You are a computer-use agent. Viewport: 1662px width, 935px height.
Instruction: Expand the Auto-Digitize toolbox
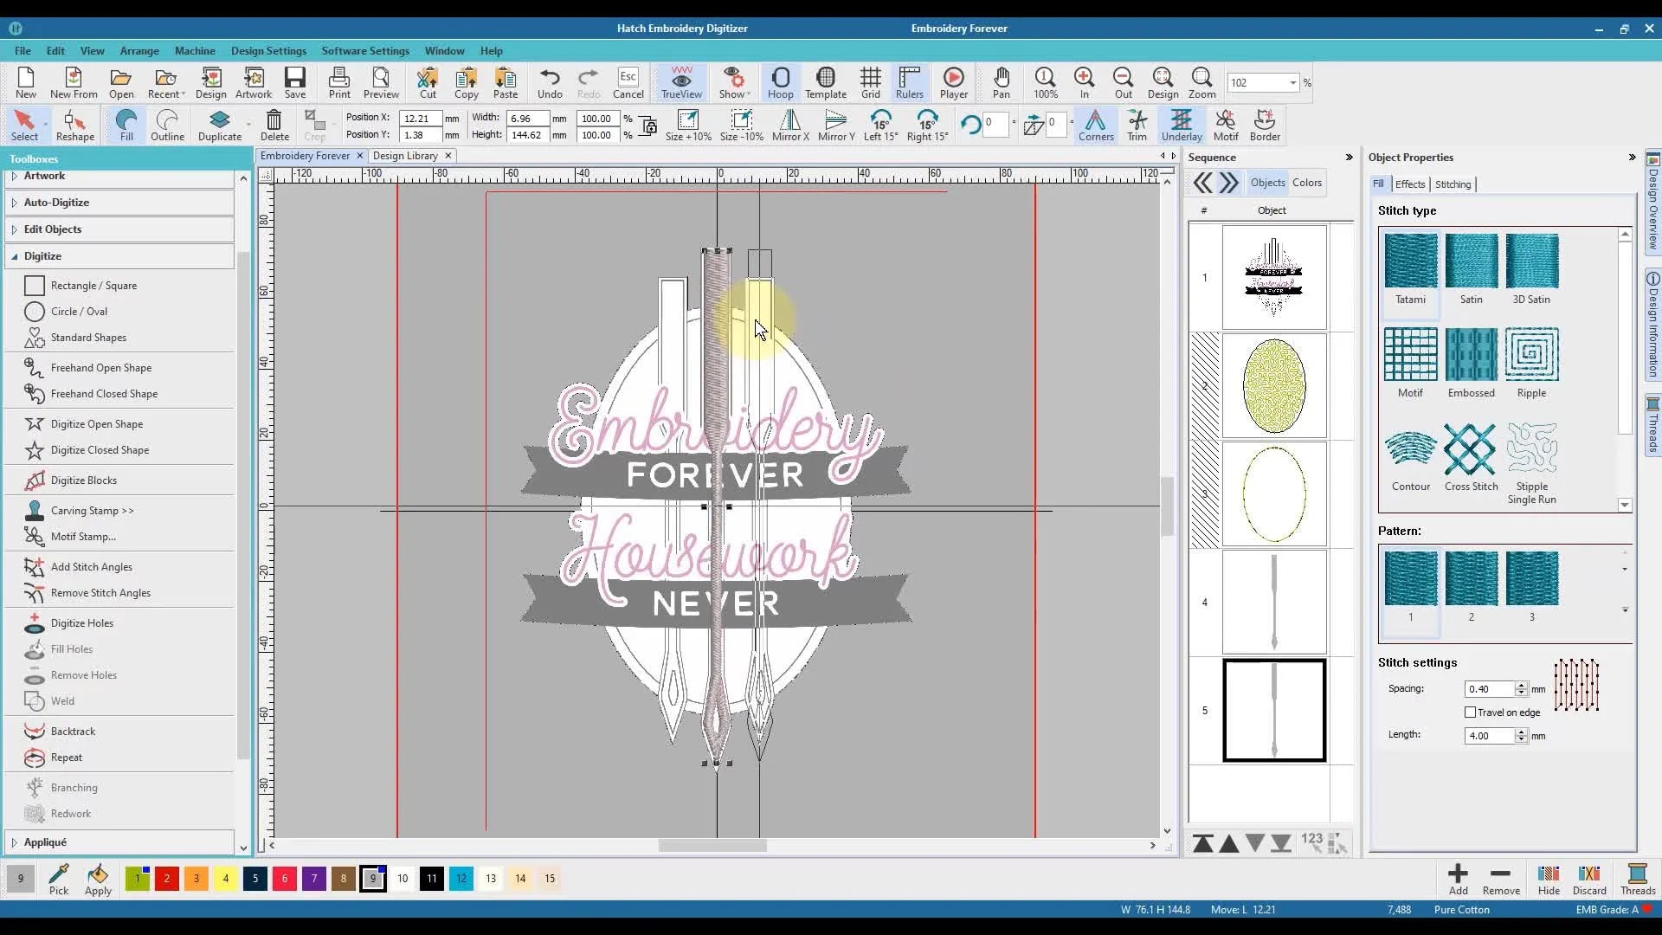click(56, 202)
